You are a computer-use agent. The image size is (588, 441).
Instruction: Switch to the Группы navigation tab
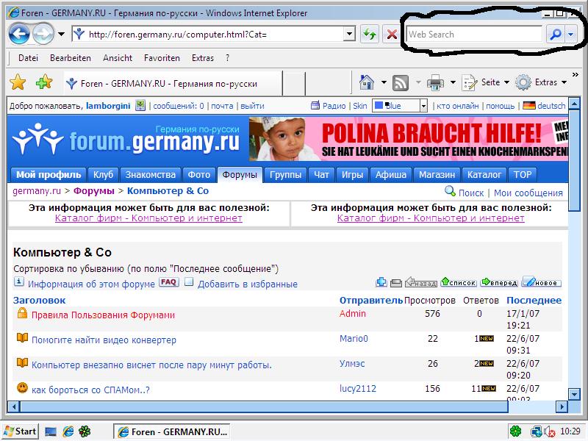tap(286, 174)
